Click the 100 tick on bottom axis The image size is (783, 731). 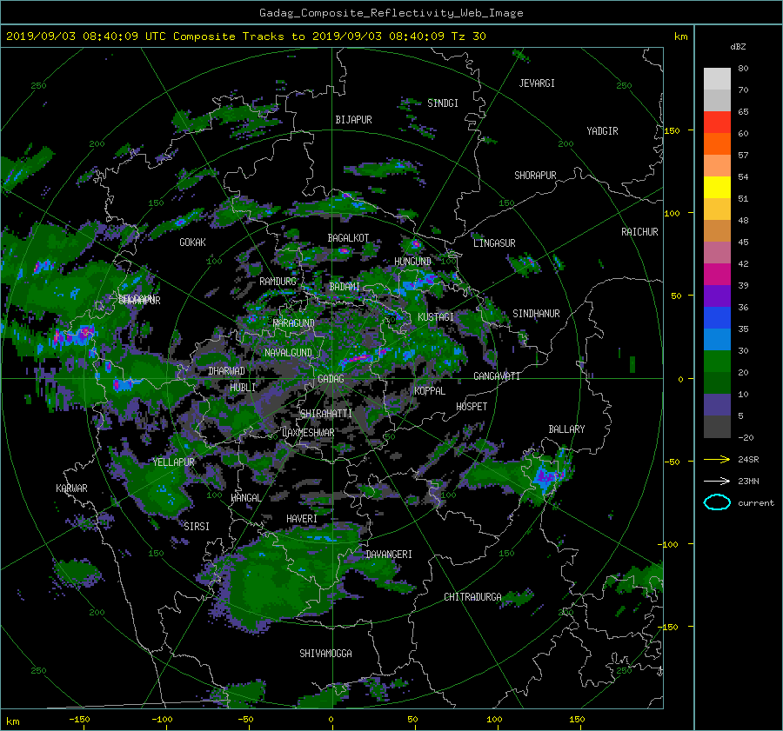point(494,720)
